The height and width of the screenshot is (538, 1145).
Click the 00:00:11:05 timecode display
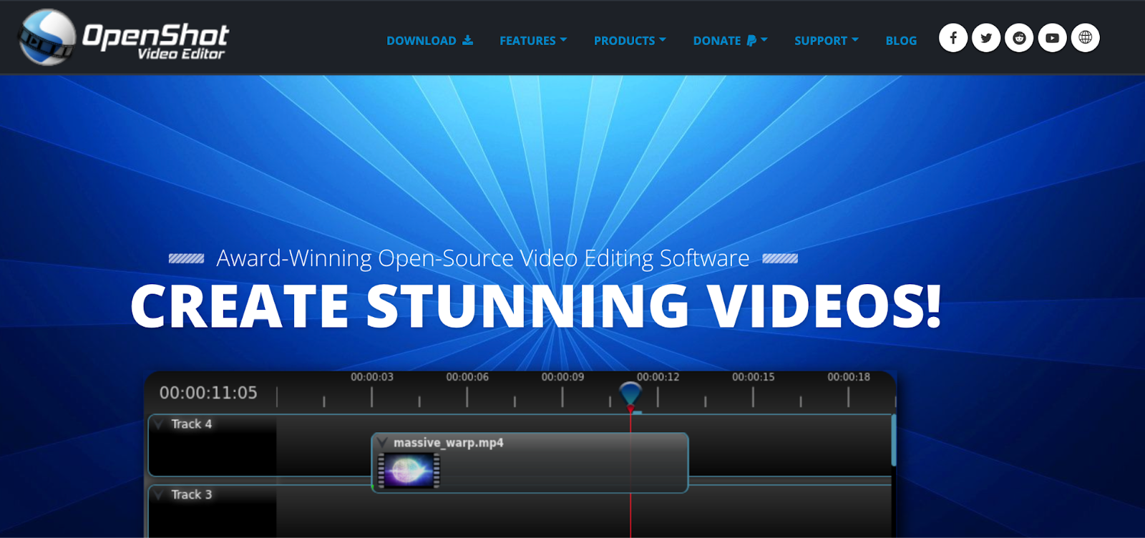click(x=208, y=393)
